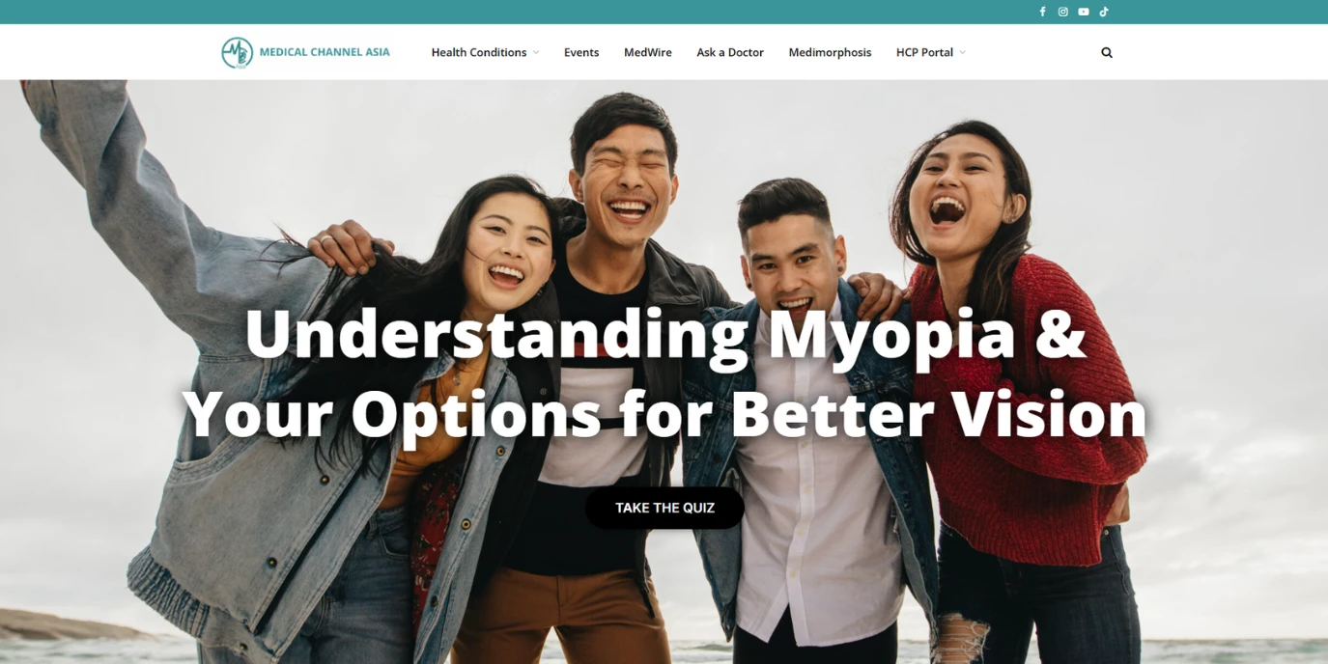1328x664 pixels.
Task: Go to the Events page
Action: click(x=581, y=52)
